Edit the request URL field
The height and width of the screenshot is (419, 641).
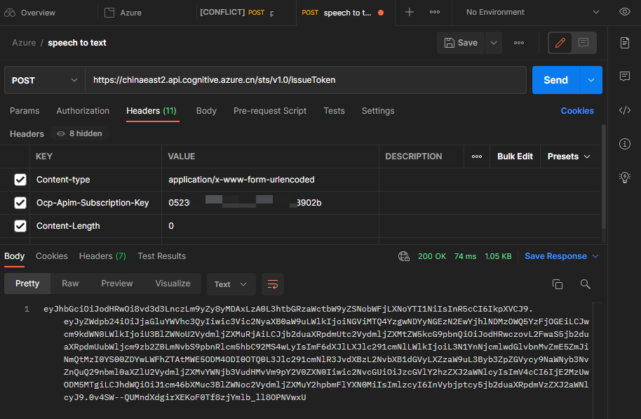[305, 80]
